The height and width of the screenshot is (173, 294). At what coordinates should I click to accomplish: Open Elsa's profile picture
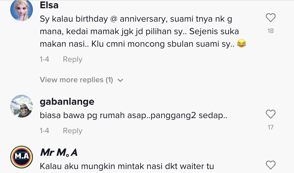coord(22,10)
